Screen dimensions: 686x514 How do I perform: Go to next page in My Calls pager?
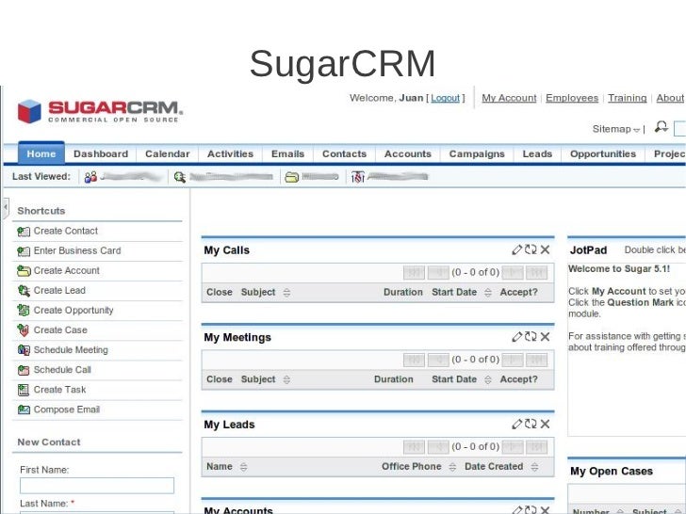point(513,273)
